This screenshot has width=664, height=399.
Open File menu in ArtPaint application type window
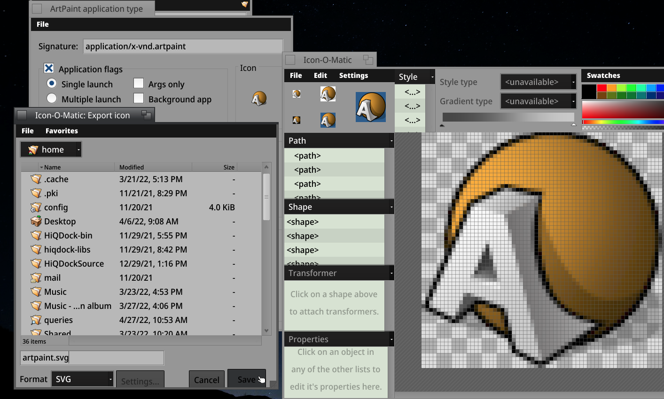click(43, 24)
